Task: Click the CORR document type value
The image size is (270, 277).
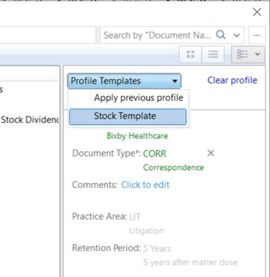Action: pos(154,154)
